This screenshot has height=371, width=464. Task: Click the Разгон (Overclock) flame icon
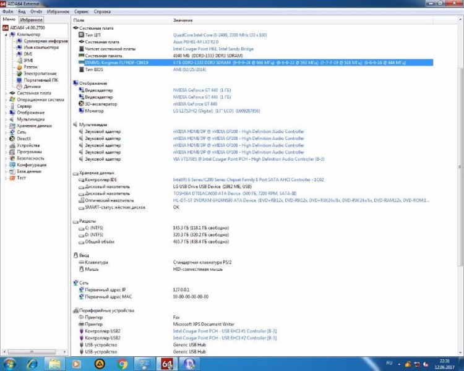coord(19,67)
